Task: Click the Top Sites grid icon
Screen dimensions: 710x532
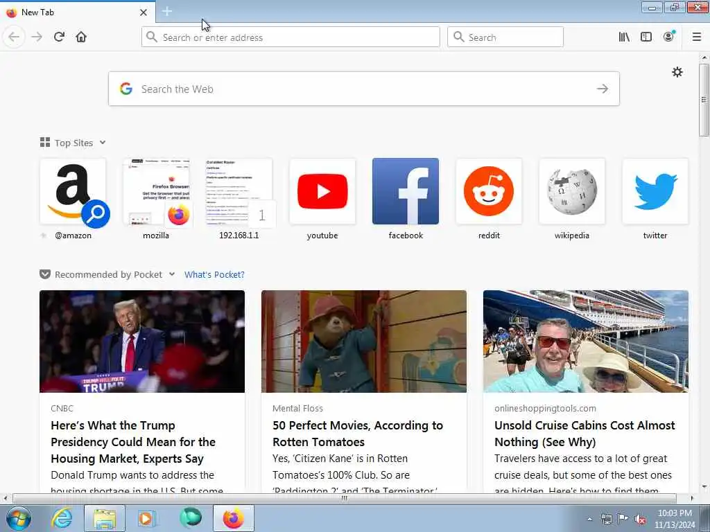Action: click(45, 143)
